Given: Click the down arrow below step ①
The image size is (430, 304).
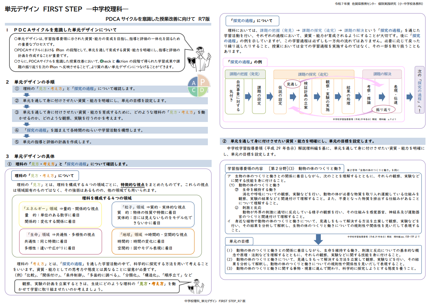Looking at the screenshot, I should [x=26, y=95].
